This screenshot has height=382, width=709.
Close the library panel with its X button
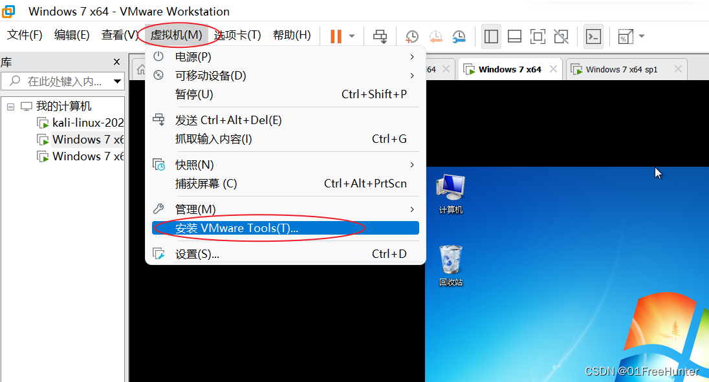(x=116, y=61)
